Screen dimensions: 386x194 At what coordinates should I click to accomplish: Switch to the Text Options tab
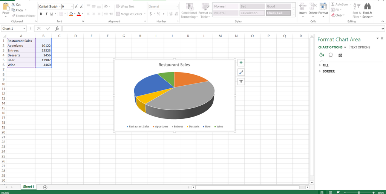pyautogui.click(x=360, y=47)
